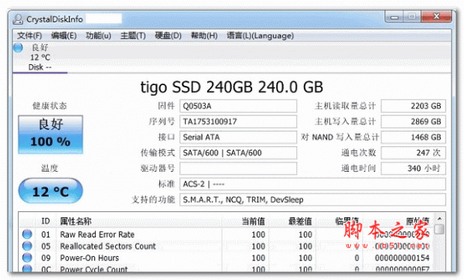Click the ID column header
Viewport: 464px width, 280px height.
pos(46,221)
